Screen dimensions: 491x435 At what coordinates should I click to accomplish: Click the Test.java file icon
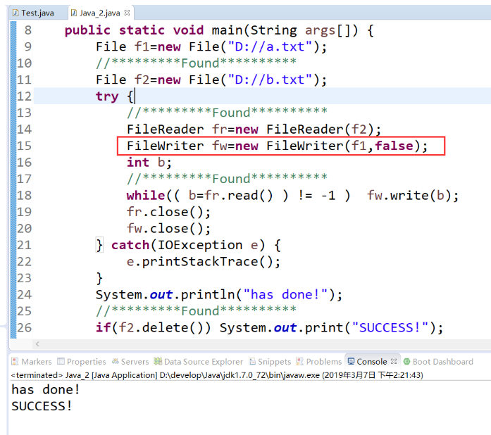(15, 13)
